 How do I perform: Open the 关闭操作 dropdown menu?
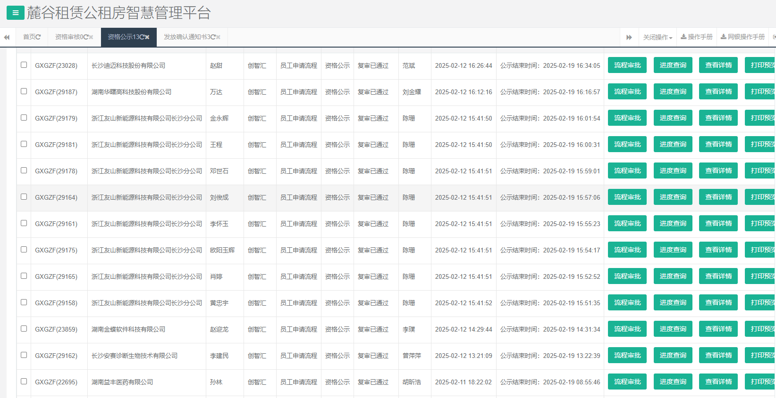click(x=658, y=37)
